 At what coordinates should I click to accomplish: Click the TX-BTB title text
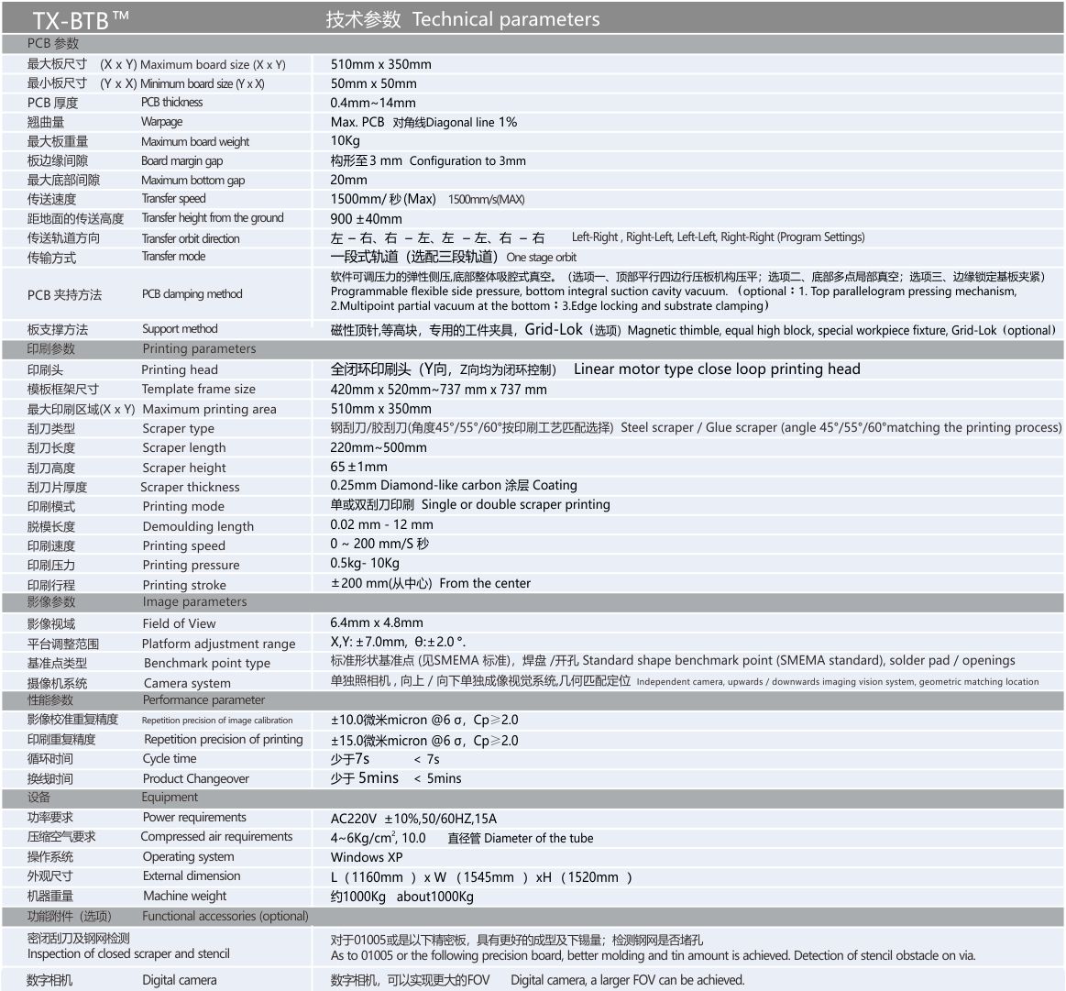81,19
